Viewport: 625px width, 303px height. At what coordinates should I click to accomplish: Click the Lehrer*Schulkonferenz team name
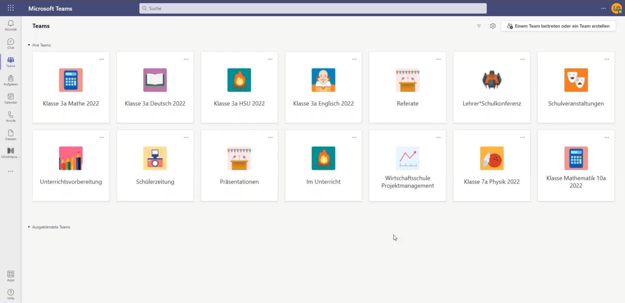[491, 104]
